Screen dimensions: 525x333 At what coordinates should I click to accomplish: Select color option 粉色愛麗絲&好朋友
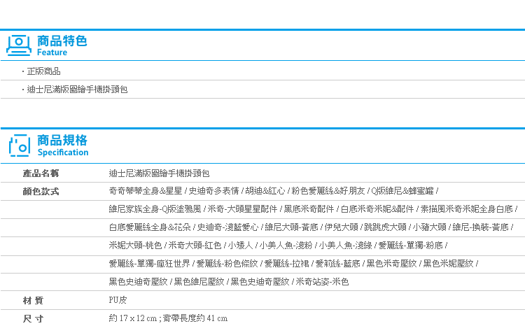click(x=328, y=191)
